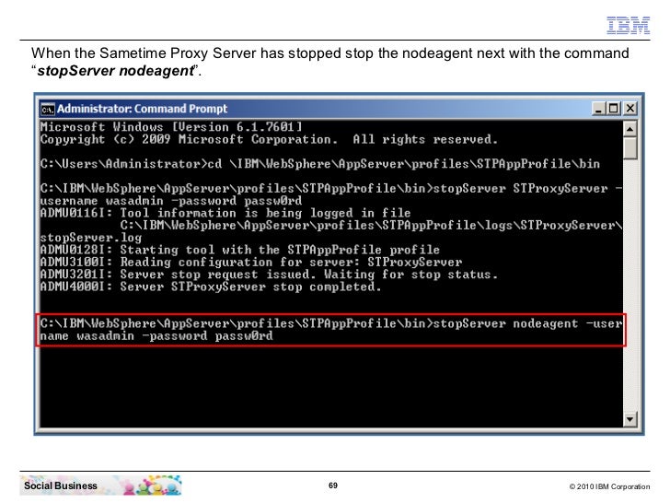Click the vertical scrollbar thumb
The width and height of the screenshot is (670, 503).
[630, 148]
